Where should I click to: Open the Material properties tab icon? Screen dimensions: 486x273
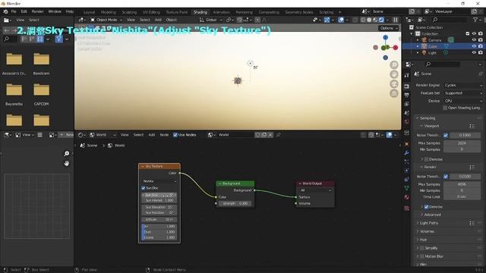tap(407, 197)
